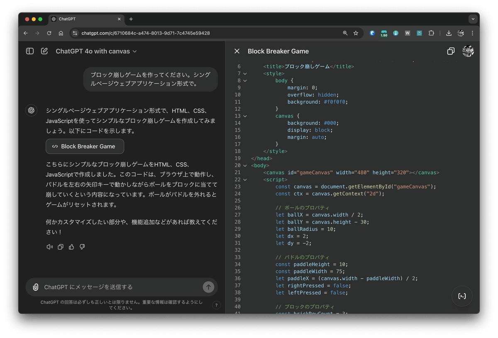Viewport: 498px width, 338px height.
Task: Bookmark this page with the star icon
Action: click(356, 33)
